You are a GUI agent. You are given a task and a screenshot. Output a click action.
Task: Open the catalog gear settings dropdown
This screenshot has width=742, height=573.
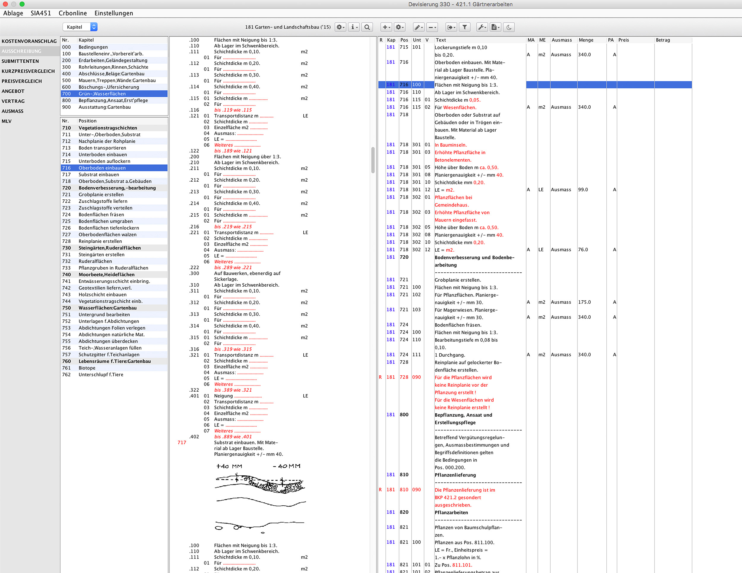pyautogui.click(x=340, y=27)
